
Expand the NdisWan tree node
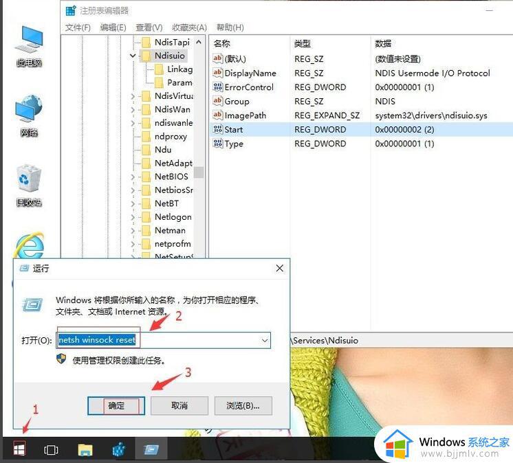click(133, 109)
